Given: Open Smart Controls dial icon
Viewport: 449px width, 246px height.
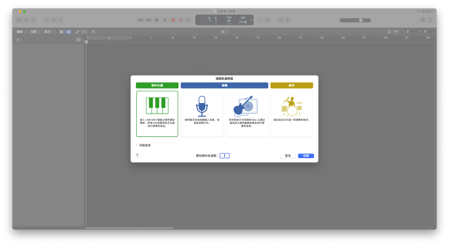Looking at the screenshot, I should [x=46, y=20].
